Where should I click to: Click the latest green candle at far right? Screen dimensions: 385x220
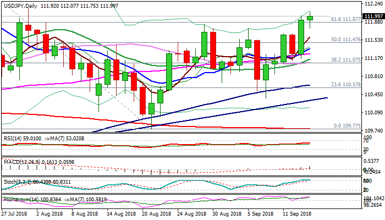coord(310,18)
